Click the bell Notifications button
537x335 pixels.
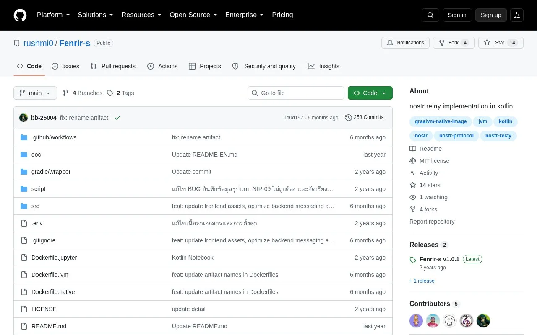coord(405,43)
